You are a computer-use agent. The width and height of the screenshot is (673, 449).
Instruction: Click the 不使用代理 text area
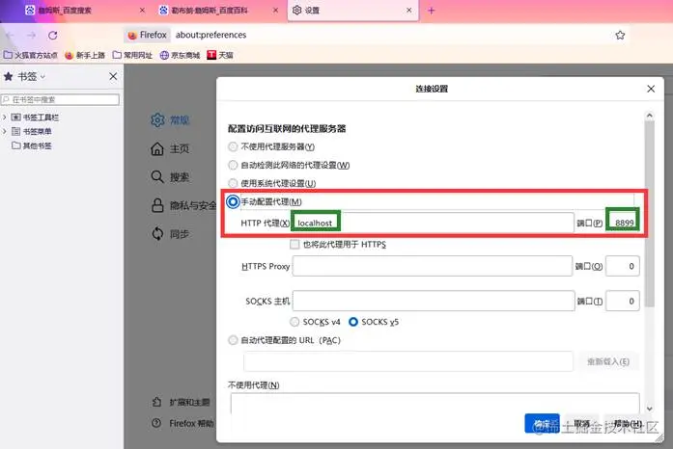point(435,404)
